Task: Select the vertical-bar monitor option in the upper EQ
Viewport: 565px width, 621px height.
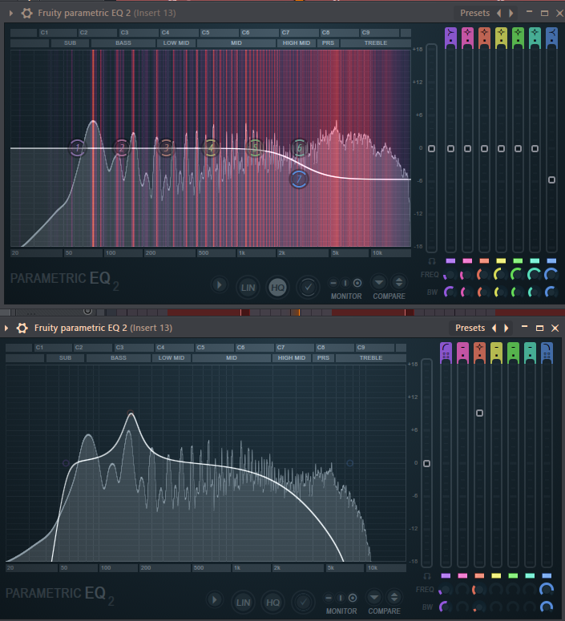Action: pyautogui.click(x=345, y=283)
